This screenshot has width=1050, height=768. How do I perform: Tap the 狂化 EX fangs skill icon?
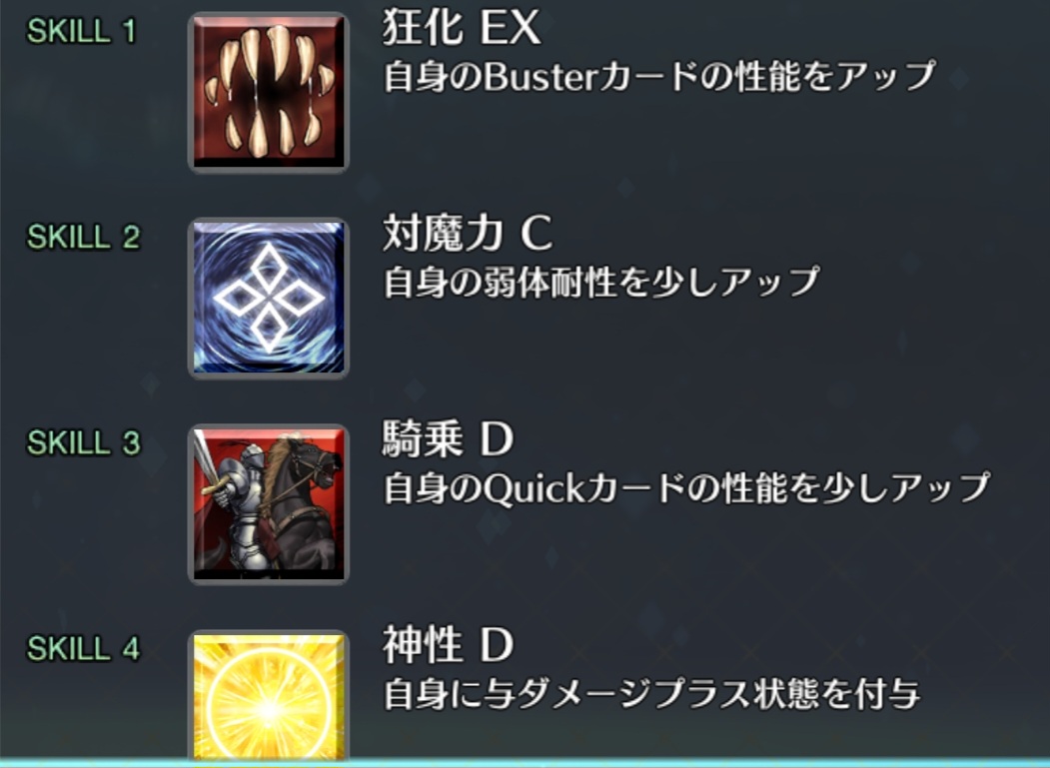pos(269,93)
